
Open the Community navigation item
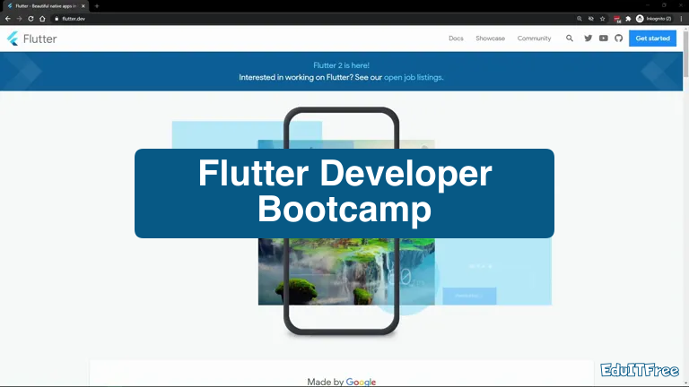point(534,39)
